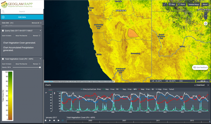Open the Share menu
Screen dimensions: 211x124
182,4
